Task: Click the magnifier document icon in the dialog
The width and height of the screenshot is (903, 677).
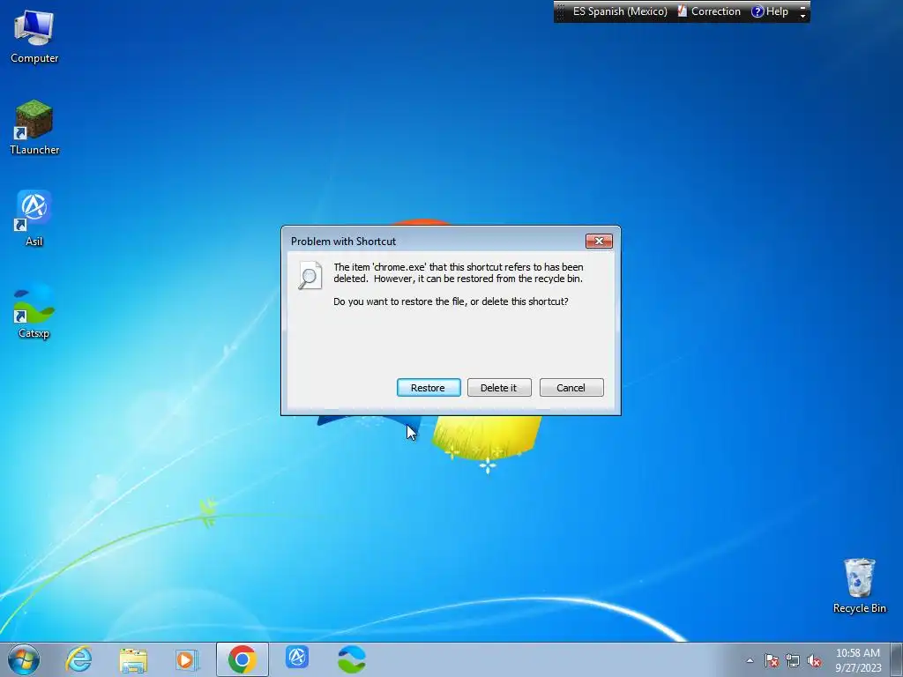Action: pyautogui.click(x=310, y=275)
